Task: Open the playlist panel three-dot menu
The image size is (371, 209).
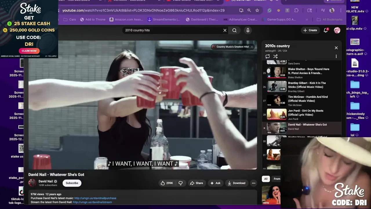Action: 336,56
